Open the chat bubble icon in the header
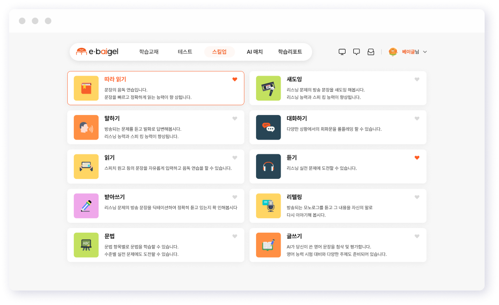The height and width of the screenshot is (305, 499). pyautogui.click(x=357, y=52)
